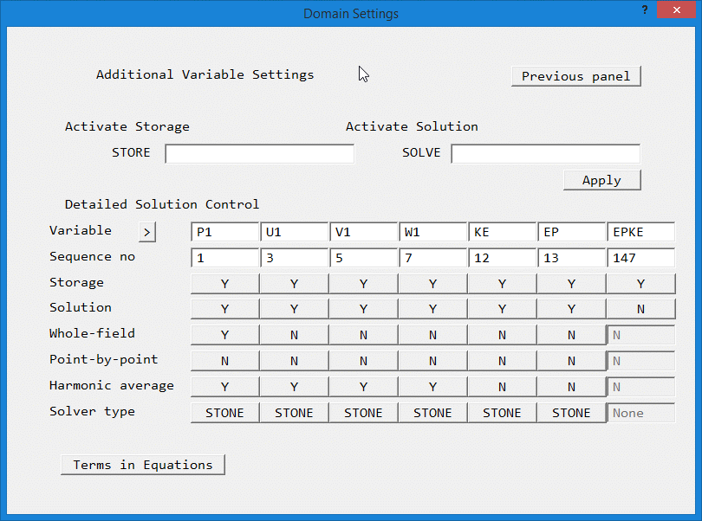Screen dimensions: 702x521
Task: Toggle Harmonic average for W1
Action: click(432, 387)
